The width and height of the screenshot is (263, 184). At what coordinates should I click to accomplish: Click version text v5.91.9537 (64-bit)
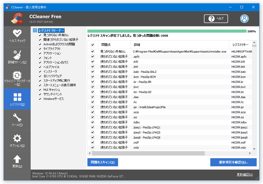(x=41, y=22)
